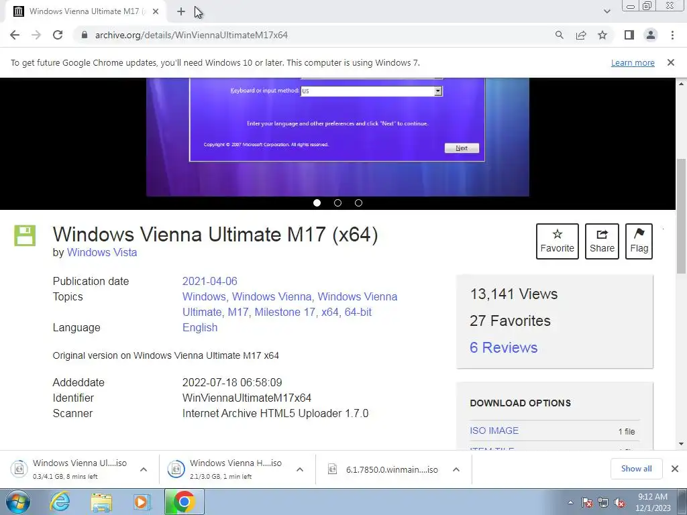Select the third carousel dot

358,203
